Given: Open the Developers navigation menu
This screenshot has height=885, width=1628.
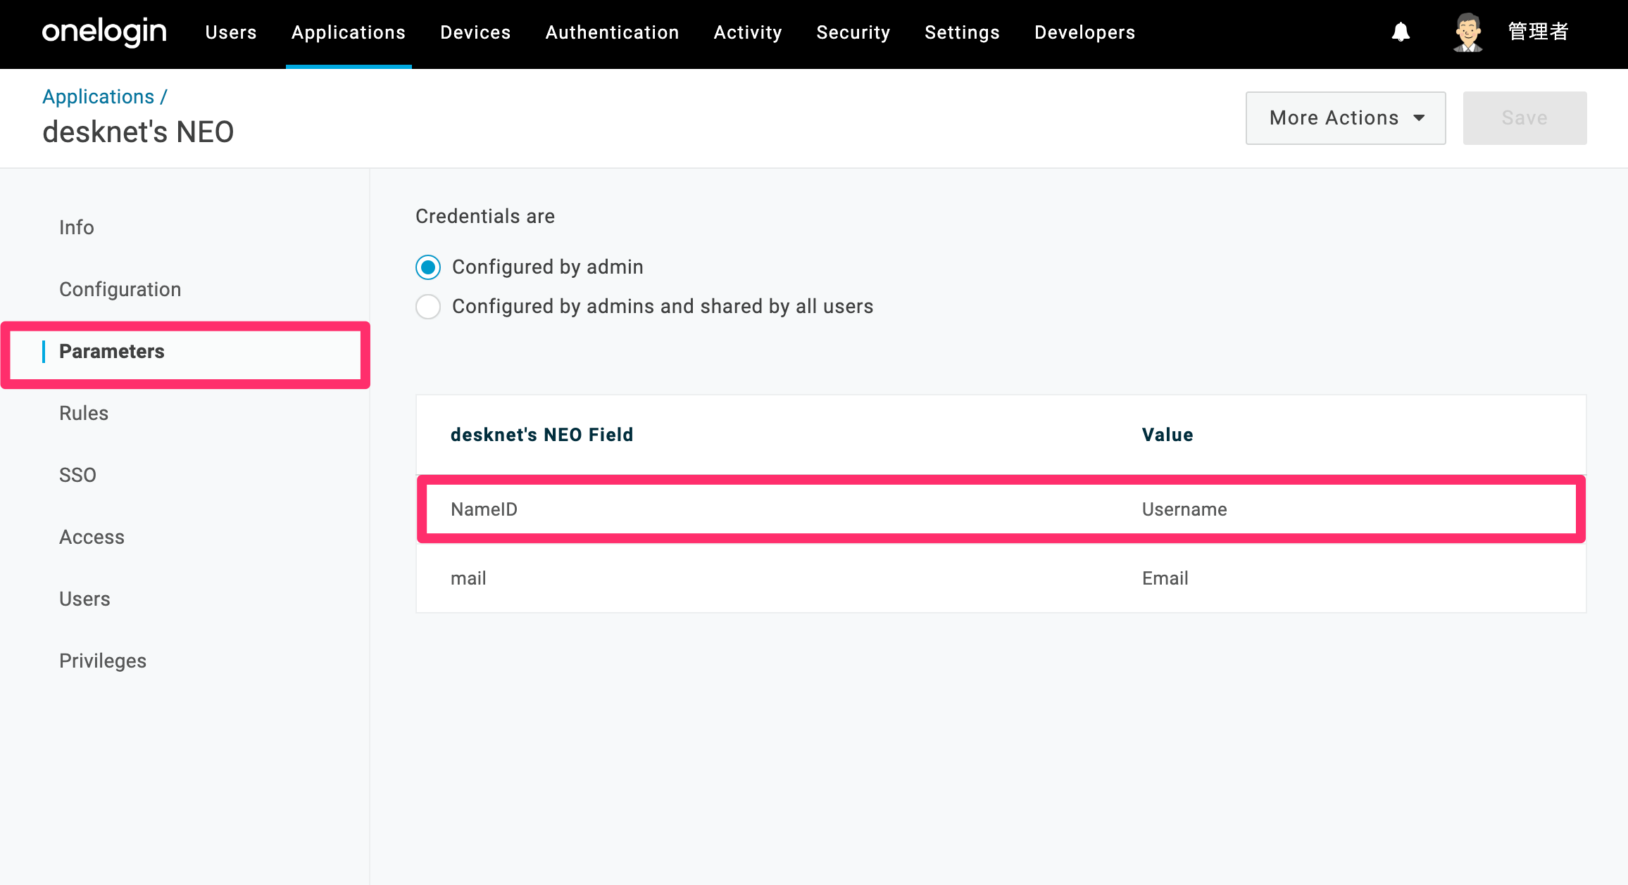Looking at the screenshot, I should (1085, 32).
